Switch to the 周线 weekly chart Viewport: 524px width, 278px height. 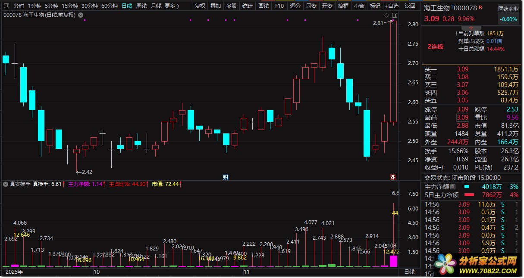click(141, 6)
